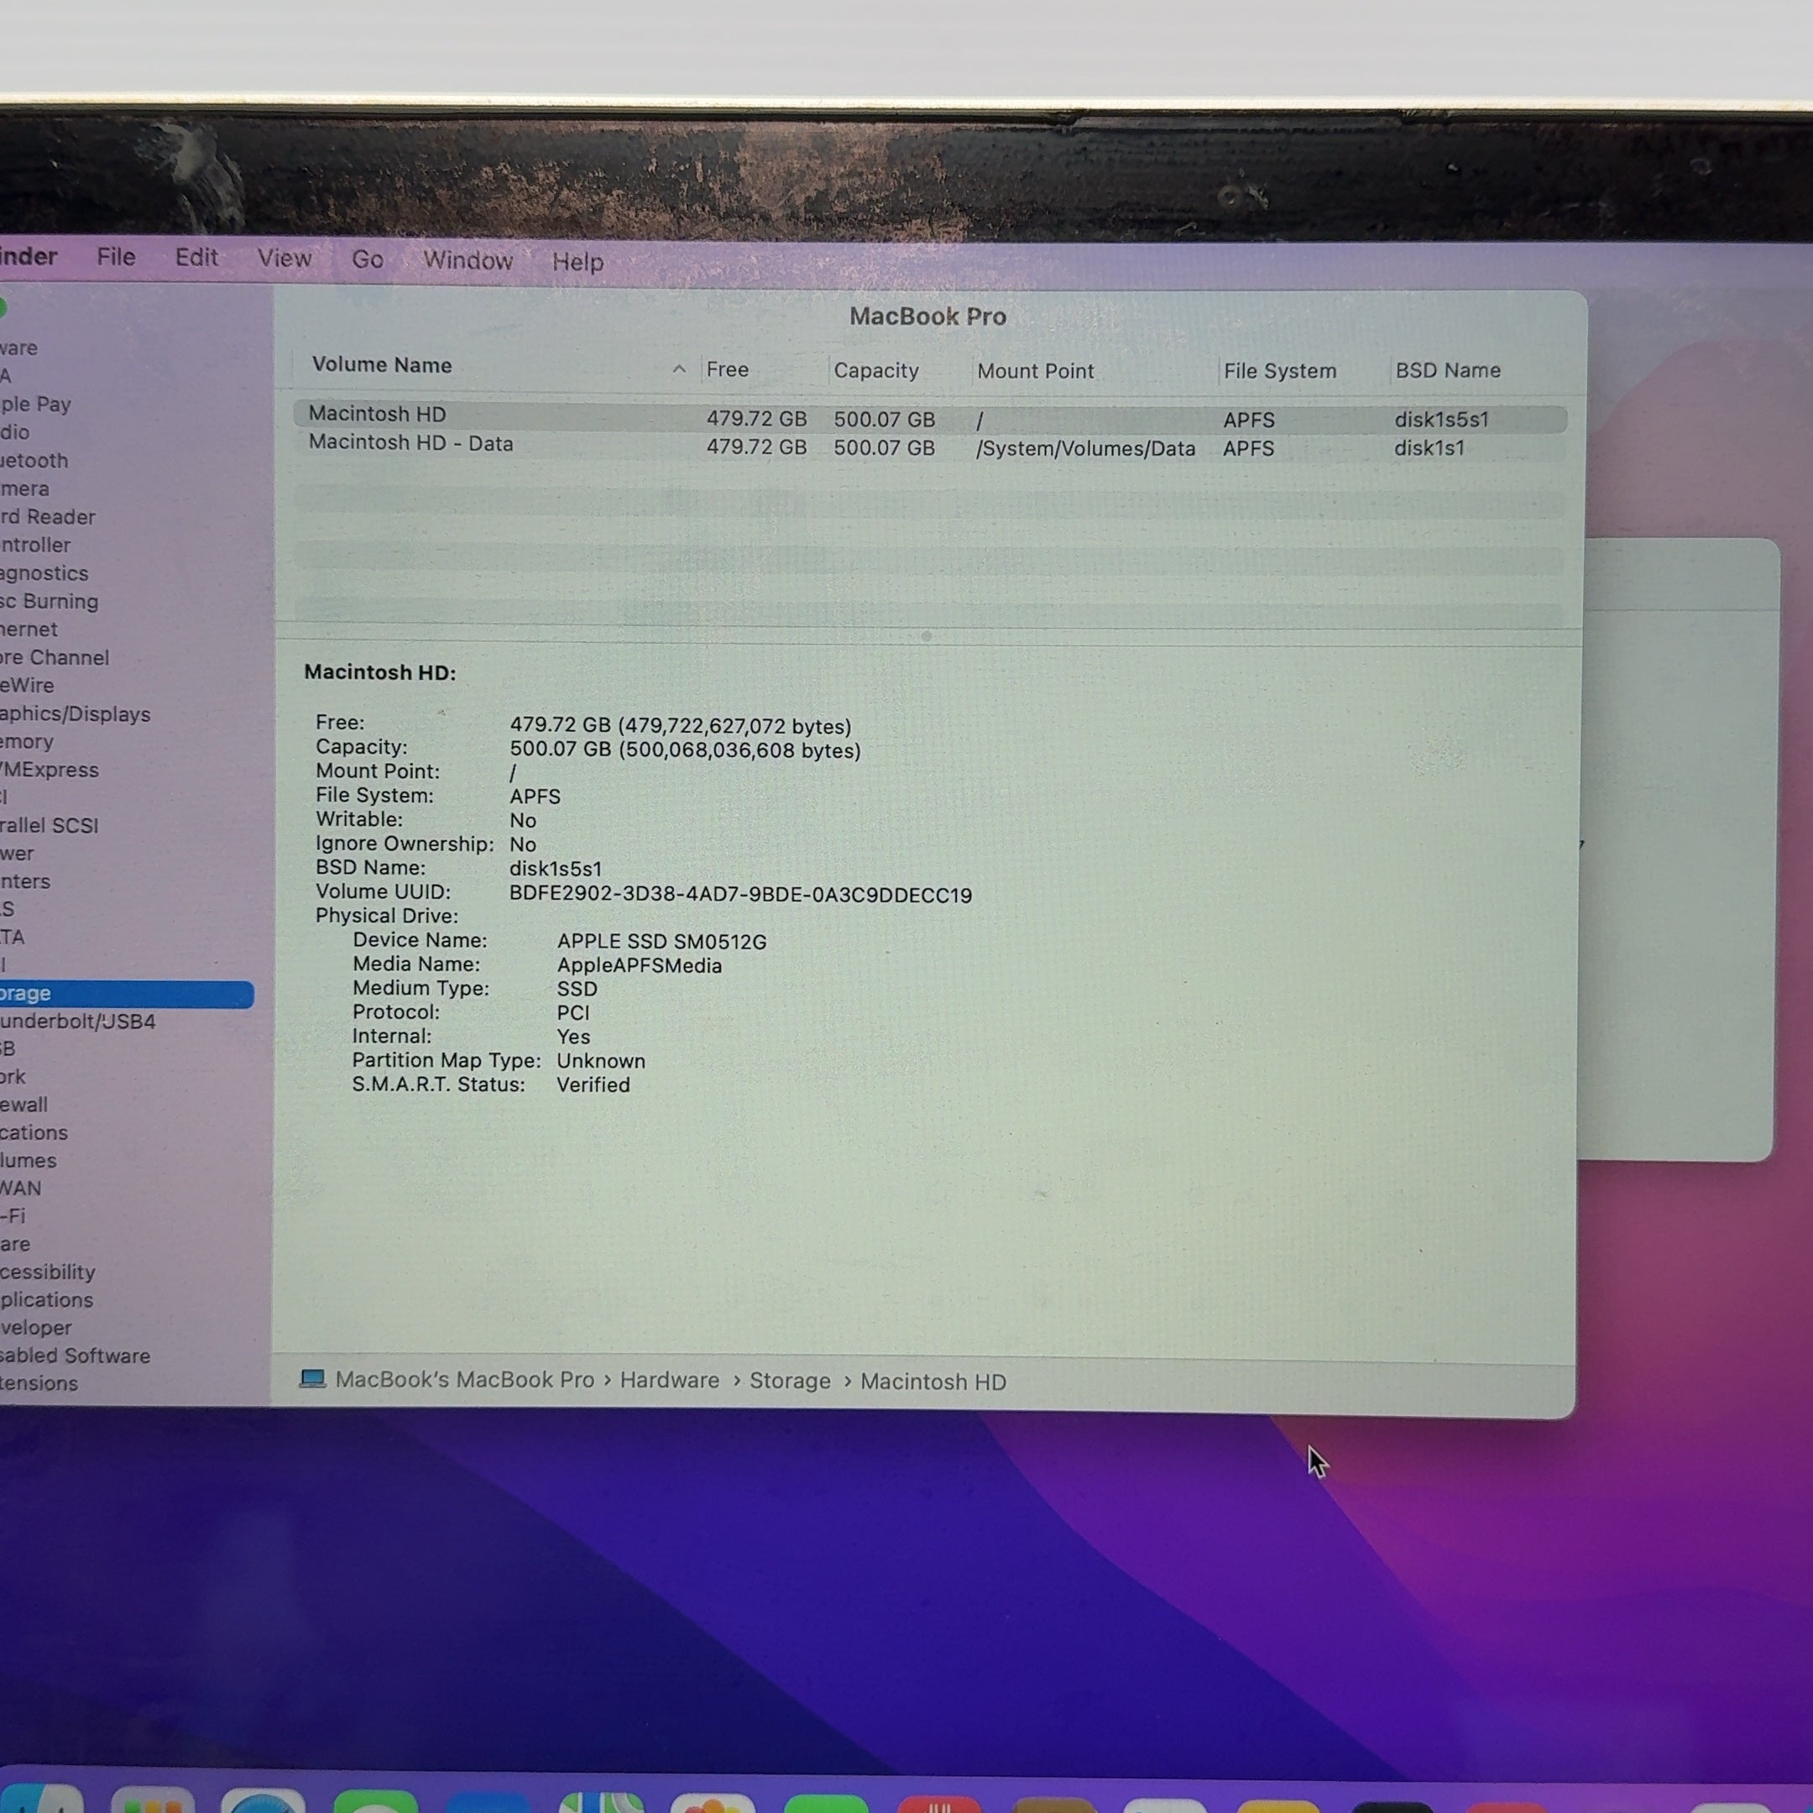Select the highlighted Storage sidebar item

coord(127,994)
